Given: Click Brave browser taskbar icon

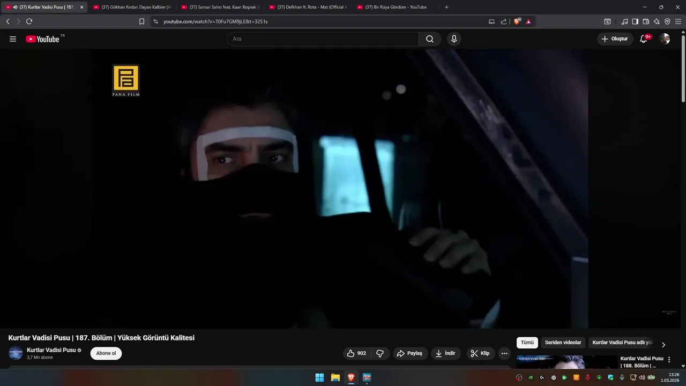Looking at the screenshot, I should click(351, 377).
